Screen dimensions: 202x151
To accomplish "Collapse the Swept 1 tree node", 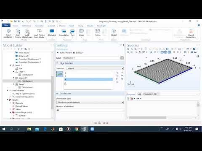I will click(x=14, y=84).
